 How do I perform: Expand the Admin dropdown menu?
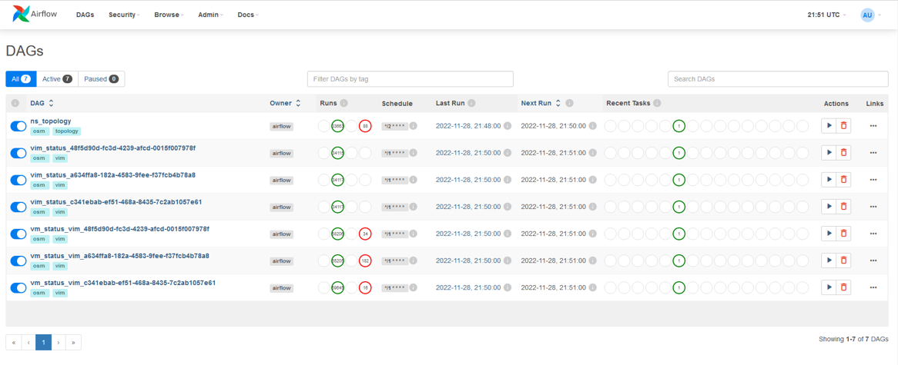tap(210, 15)
